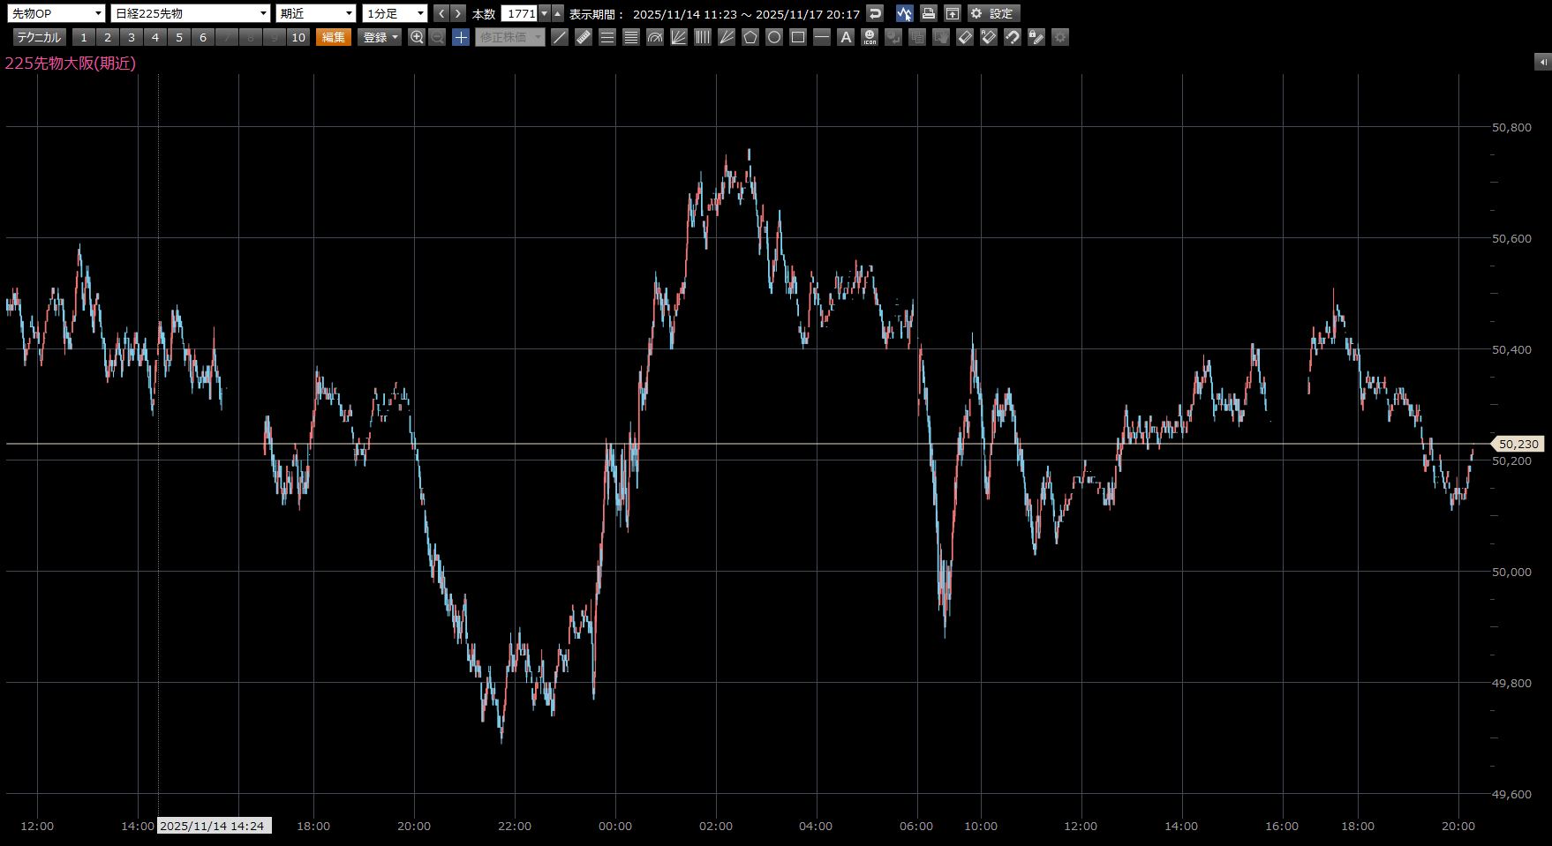The height and width of the screenshot is (846, 1552).
Task: Select the ellipse drawing tool
Action: [774, 37]
